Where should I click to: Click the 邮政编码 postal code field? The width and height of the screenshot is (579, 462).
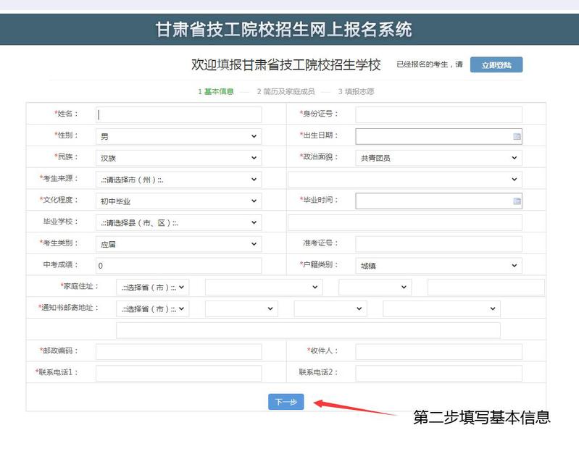[x=178, y=352]
